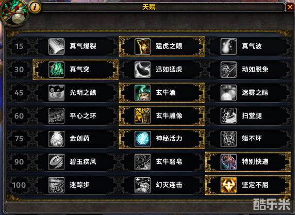Image resolution: width=295 pixels, height=215 pixels.
Task: Choose the 迷踪步 level 100 talent
Action: coord(76,185)
